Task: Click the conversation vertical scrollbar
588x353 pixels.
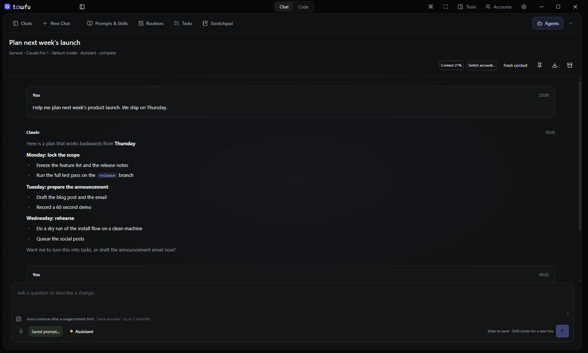Action: click(580, 155)
